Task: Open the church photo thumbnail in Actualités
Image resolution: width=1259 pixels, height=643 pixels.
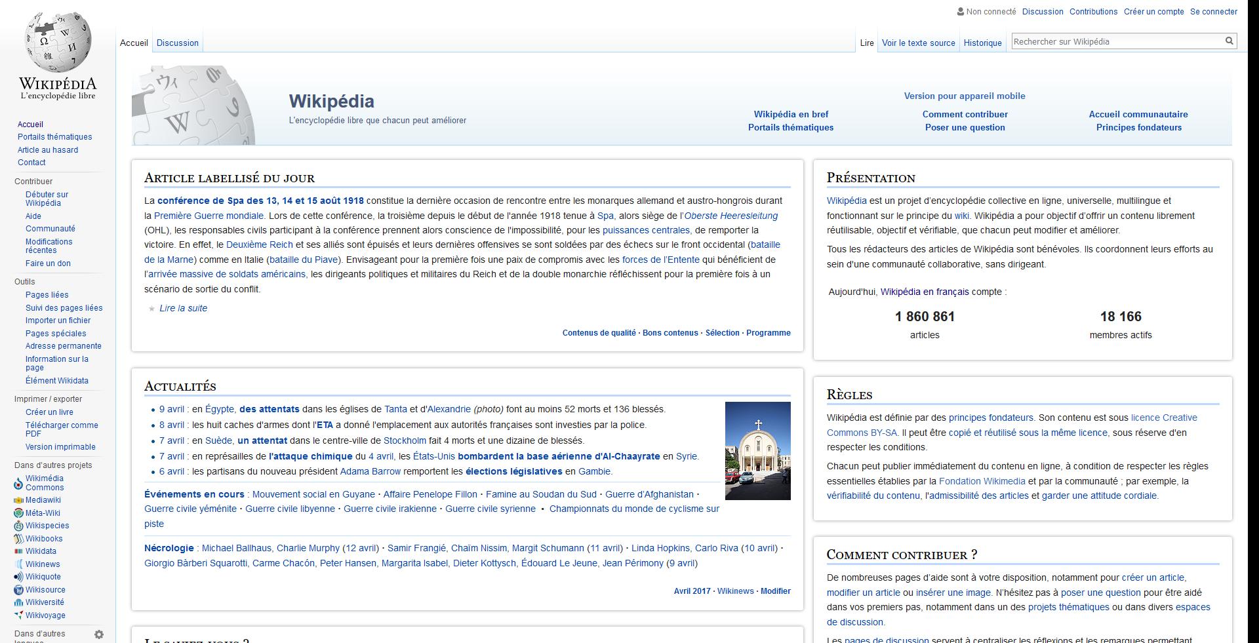Action: [x=758, y=451]
